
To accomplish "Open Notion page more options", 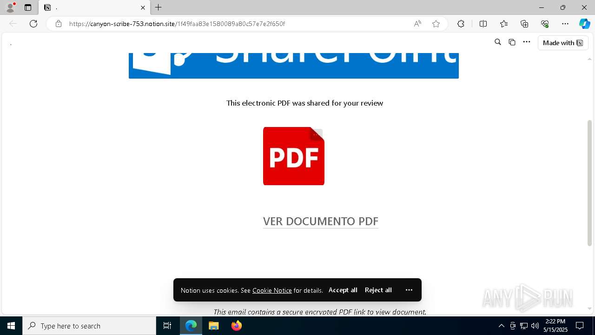I will pos(526,42).
